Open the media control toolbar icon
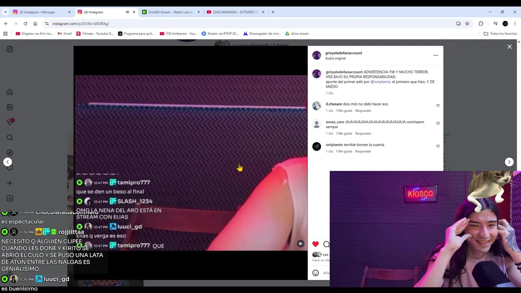The height and width of the screenshot is (293, 521). [x=495, y=24]
